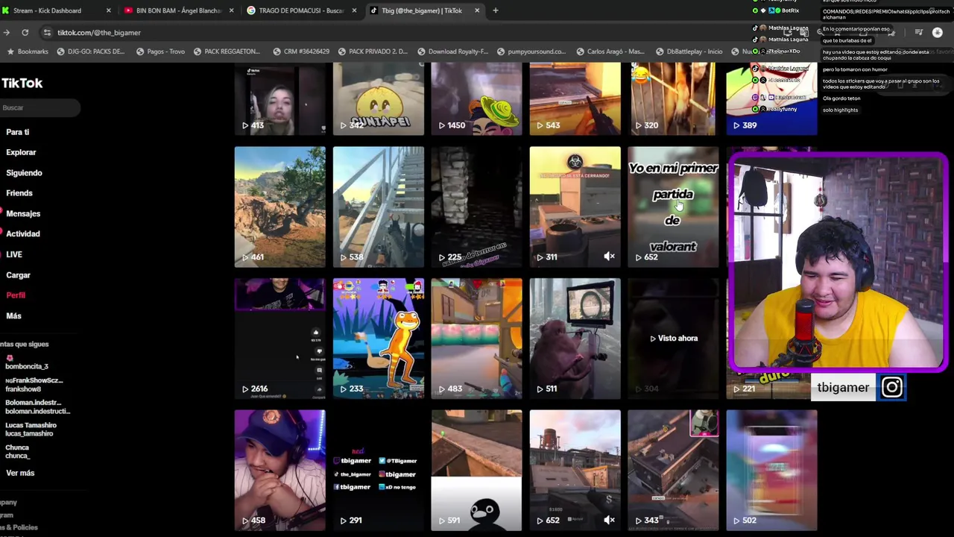
Task: Close the TRAGO DE POMACUSI tab
Action: click(354, 10)
